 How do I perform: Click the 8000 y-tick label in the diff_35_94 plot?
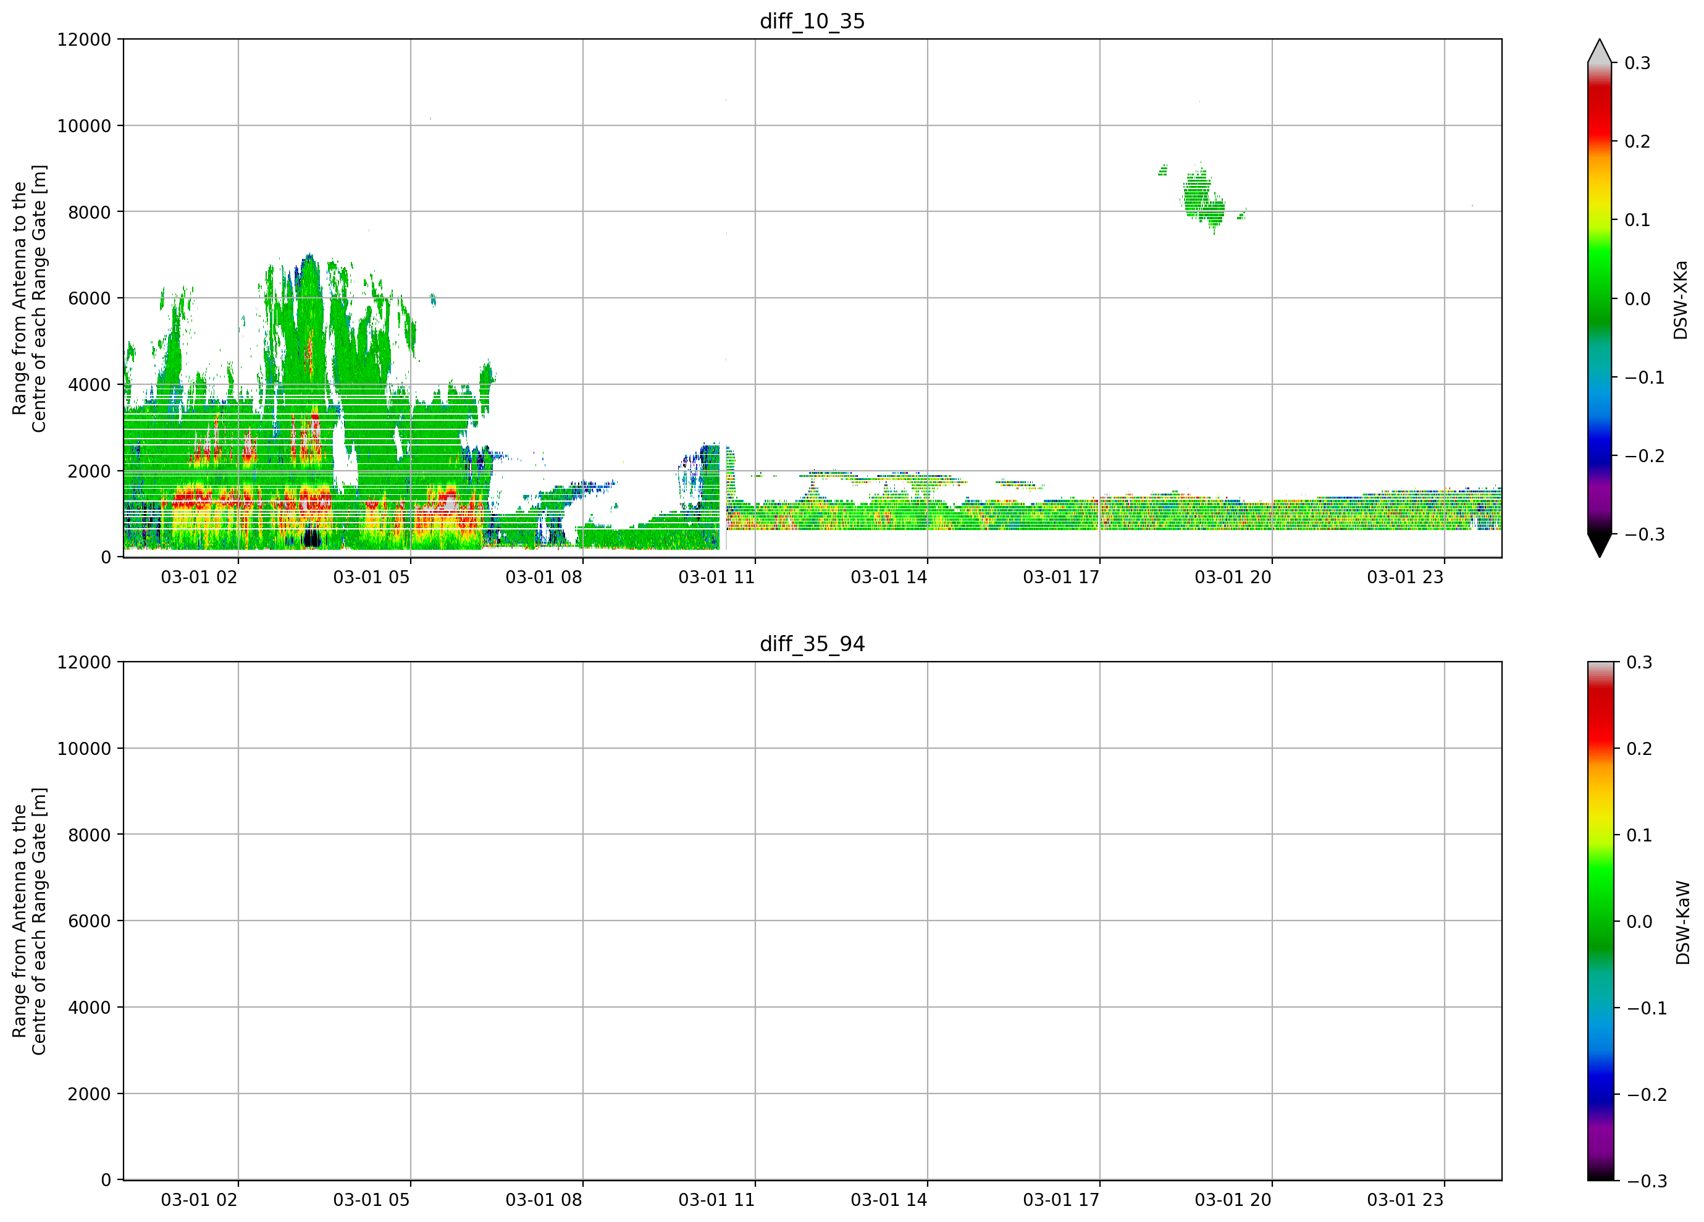90,835
